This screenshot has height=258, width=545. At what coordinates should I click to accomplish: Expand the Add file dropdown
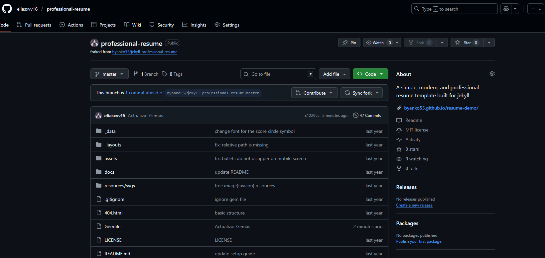[334, 74]
